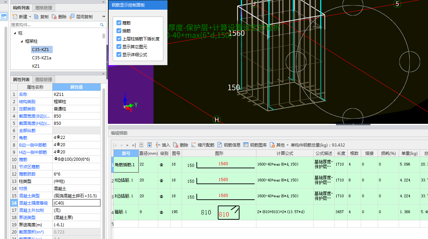Switch to 图纸管理 tab

coord(43,8)
